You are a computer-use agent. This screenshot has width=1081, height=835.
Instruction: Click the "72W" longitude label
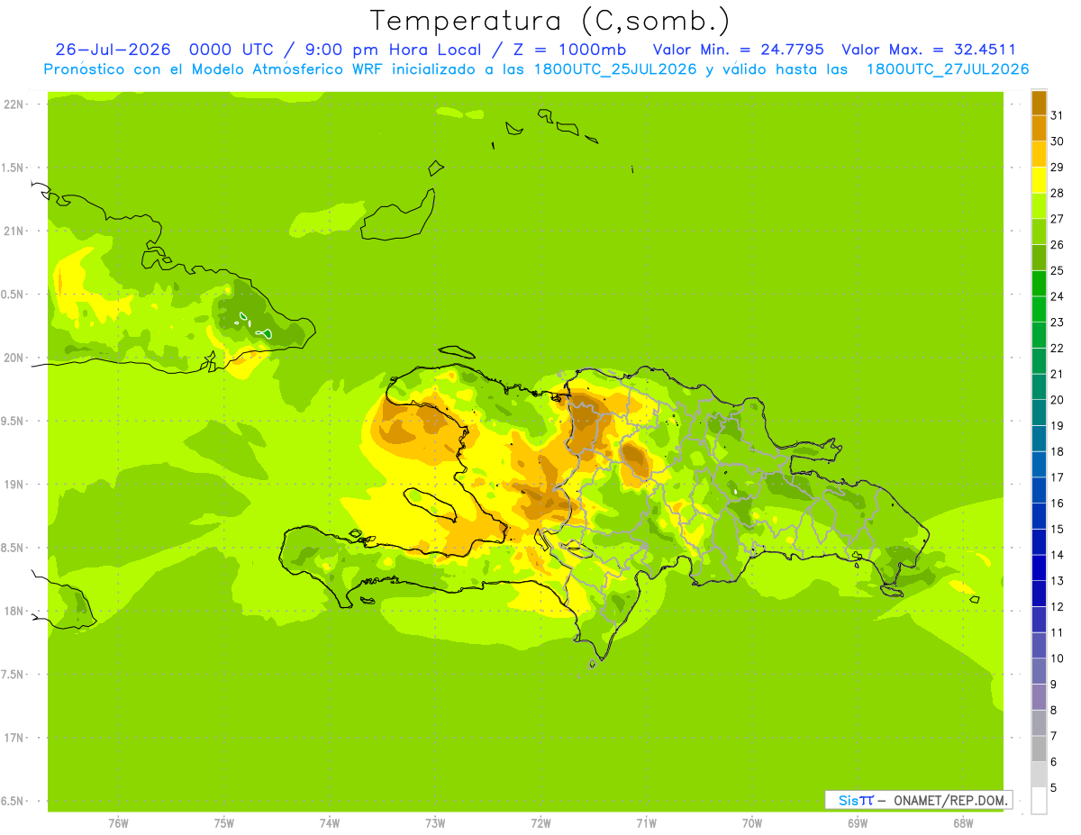coord(541,823)
